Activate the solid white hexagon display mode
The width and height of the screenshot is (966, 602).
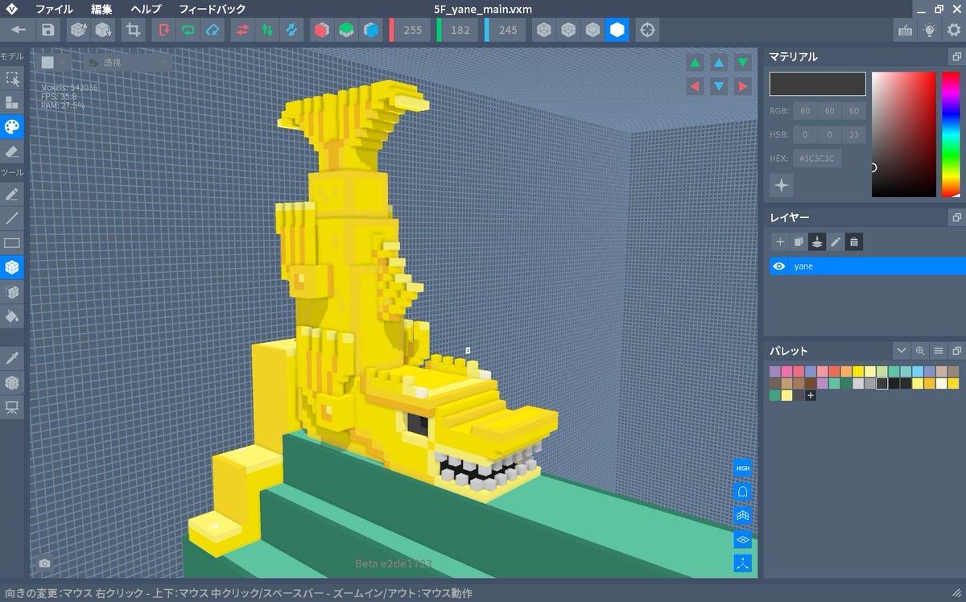point(617,30)
